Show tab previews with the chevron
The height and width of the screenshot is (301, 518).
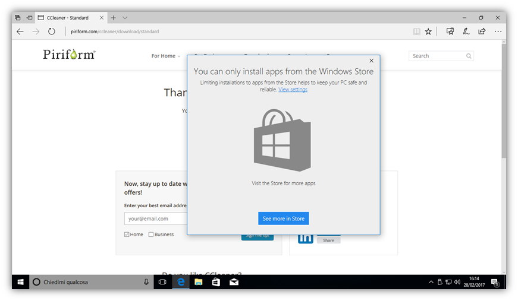125,18
